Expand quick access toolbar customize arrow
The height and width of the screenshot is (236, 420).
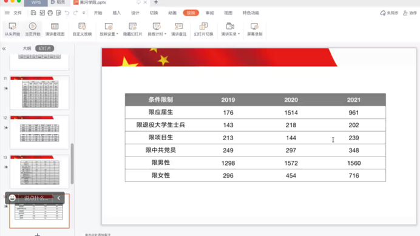pyautogui.click(x=84, y=13)
